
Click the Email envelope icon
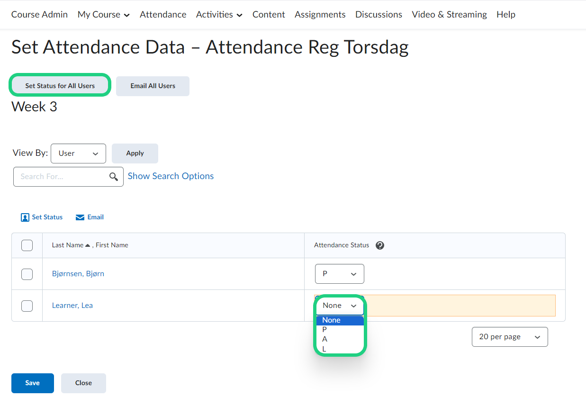tap(80, 217)
